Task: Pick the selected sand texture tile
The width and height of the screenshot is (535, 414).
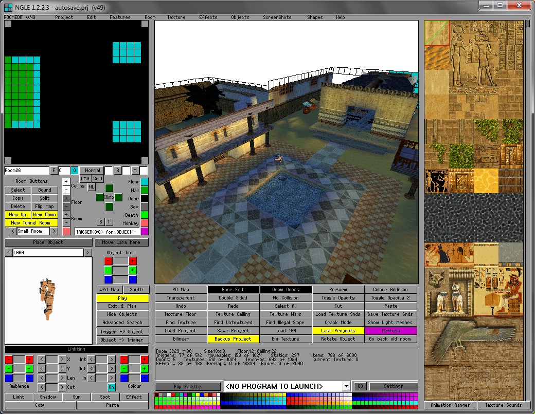Action: [437, 33]
